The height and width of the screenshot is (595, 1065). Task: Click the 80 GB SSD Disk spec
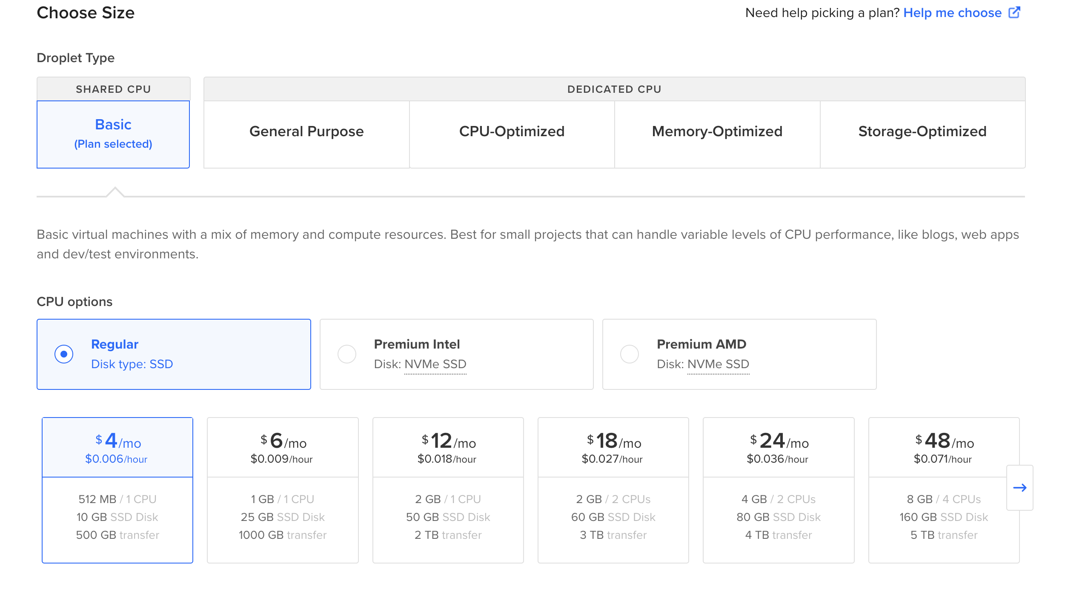[779, 517]
